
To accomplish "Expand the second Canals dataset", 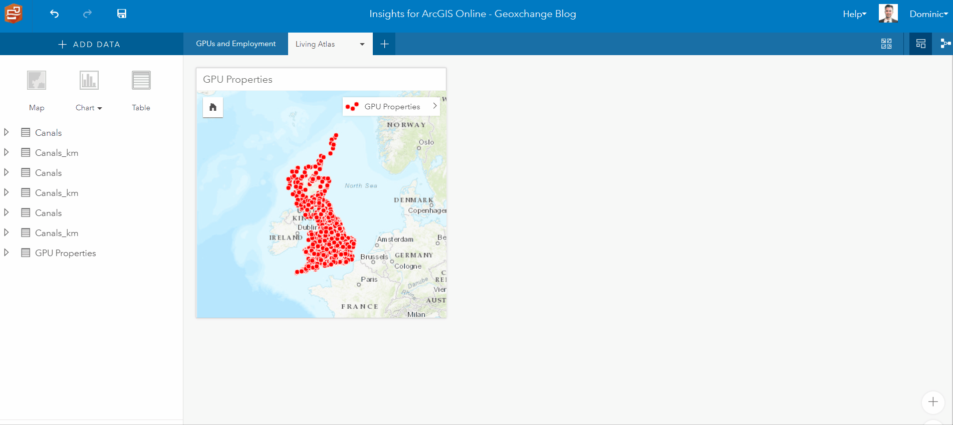I will click(x=7, y=172).
